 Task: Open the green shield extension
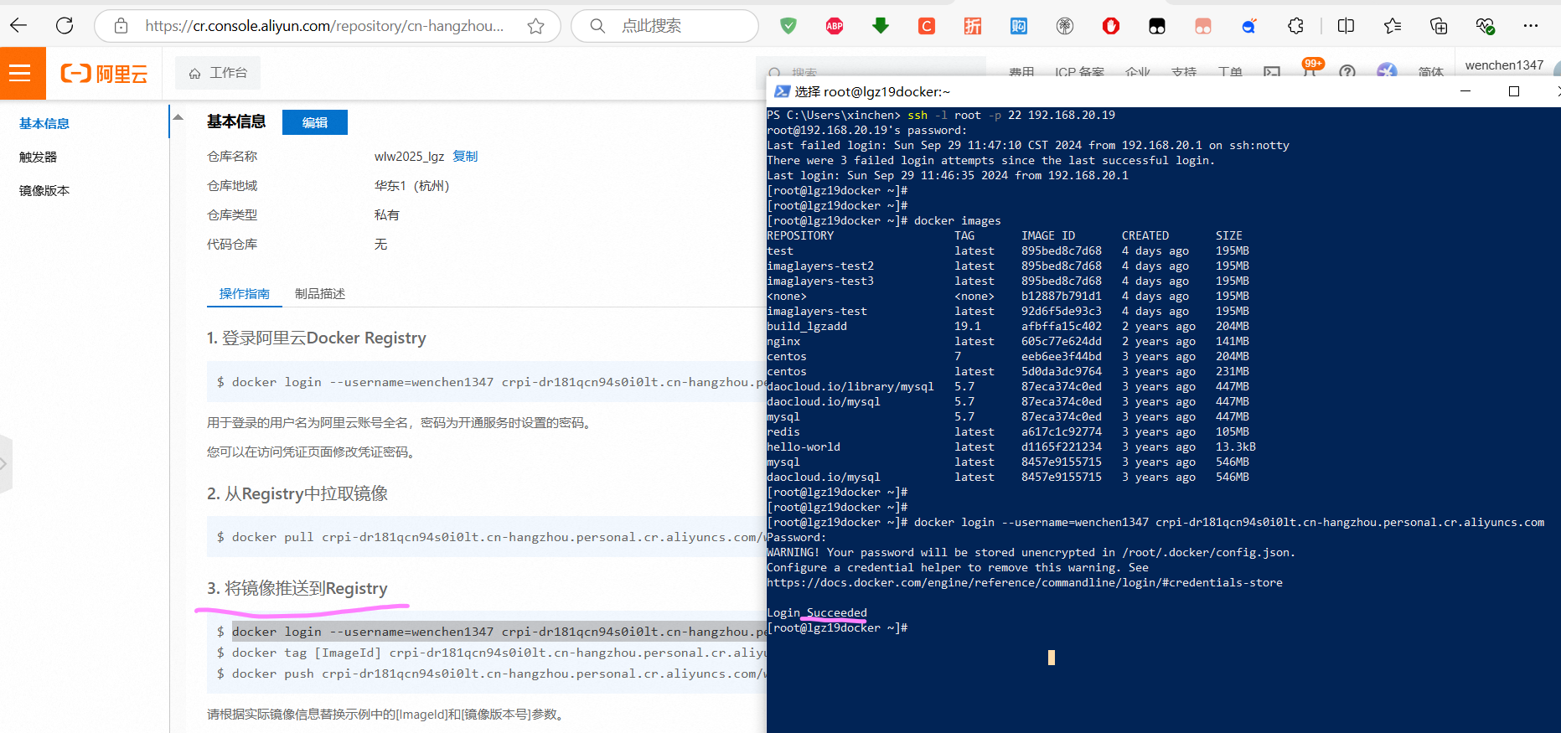click(x=788, y=26)
